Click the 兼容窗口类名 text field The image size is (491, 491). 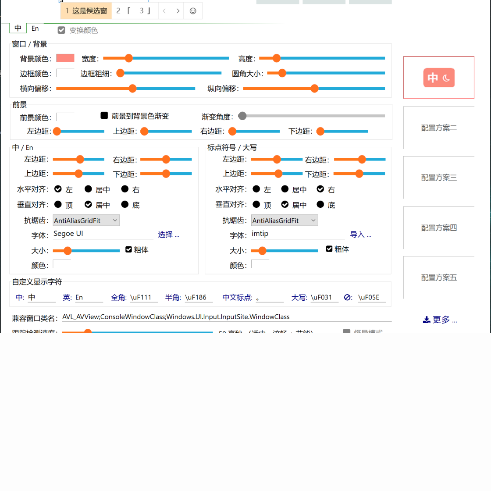point(227,317)
